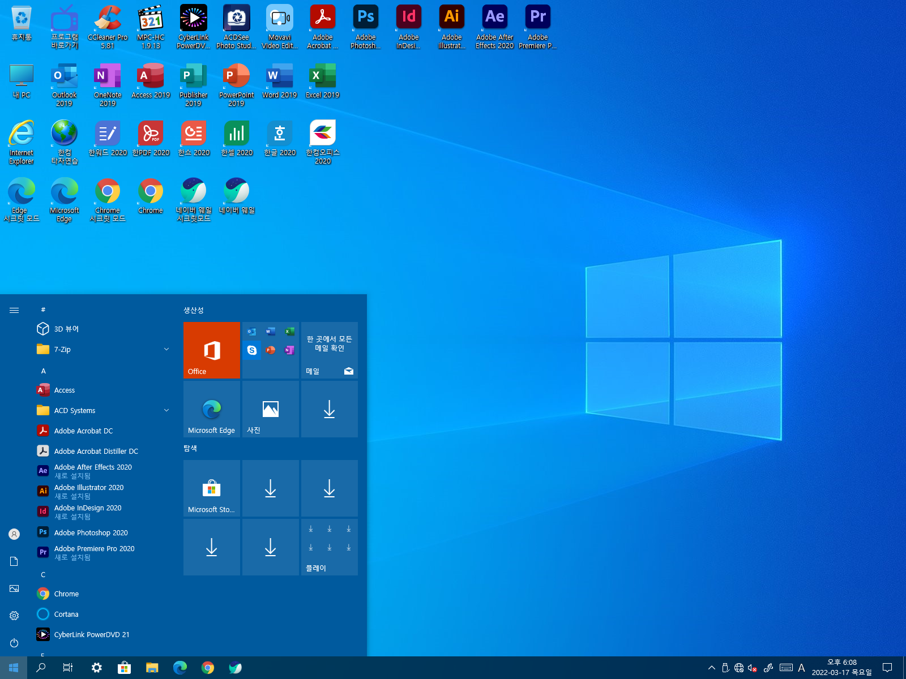Launch Adobe Illustrator desktop icon
The image size is (906, 679).
tap(452, 27)
